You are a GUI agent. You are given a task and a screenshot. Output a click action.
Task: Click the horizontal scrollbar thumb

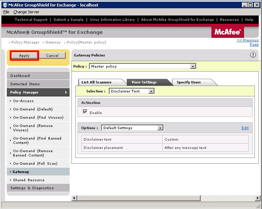point(139,198)
